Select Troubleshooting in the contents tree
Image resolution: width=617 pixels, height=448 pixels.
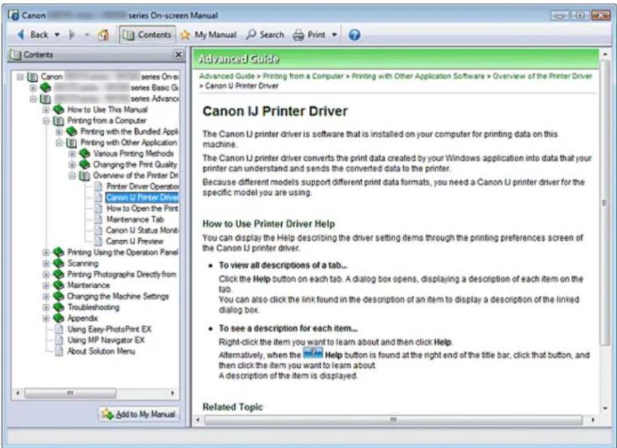(x=93, y=307)
